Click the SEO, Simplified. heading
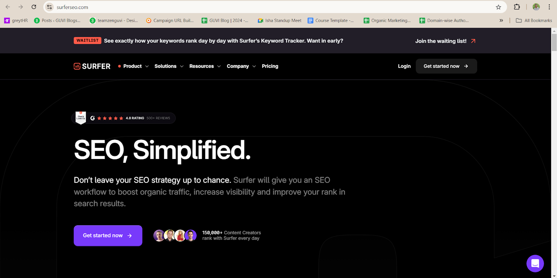The width and height of the screenshot is (557, 278). pos(162,150)
